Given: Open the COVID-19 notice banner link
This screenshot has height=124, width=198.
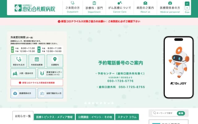Looking at the screenshot, I should [x=99, y=21].
